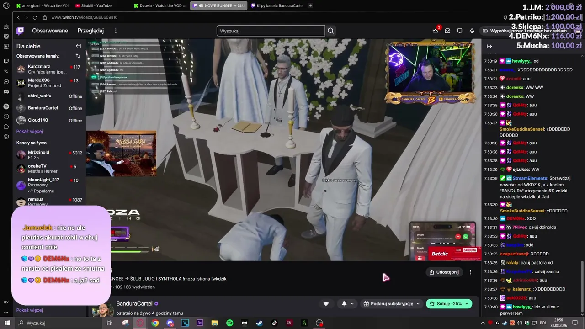This screenshot has height=329, width=585.
Task: Collapse the Dla ciebie sidebar
Action: tap(78, 46)
